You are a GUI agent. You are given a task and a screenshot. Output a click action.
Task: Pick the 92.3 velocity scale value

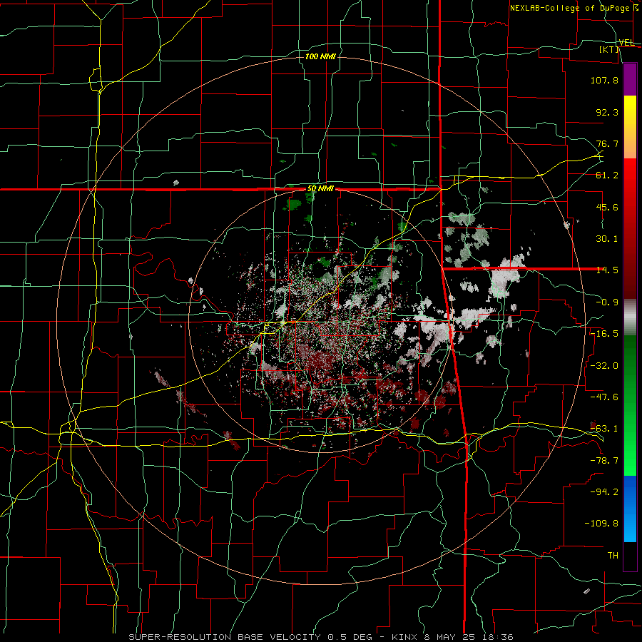[607, 112]
